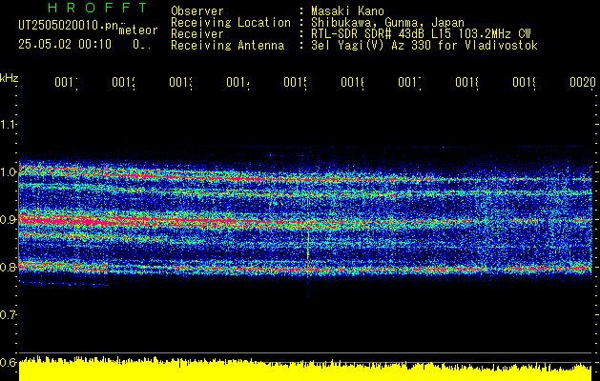Click the 1.1 frequency axis label
This screenshot has width=600, height=381.
pyautogui.click(x=8, y=124)
